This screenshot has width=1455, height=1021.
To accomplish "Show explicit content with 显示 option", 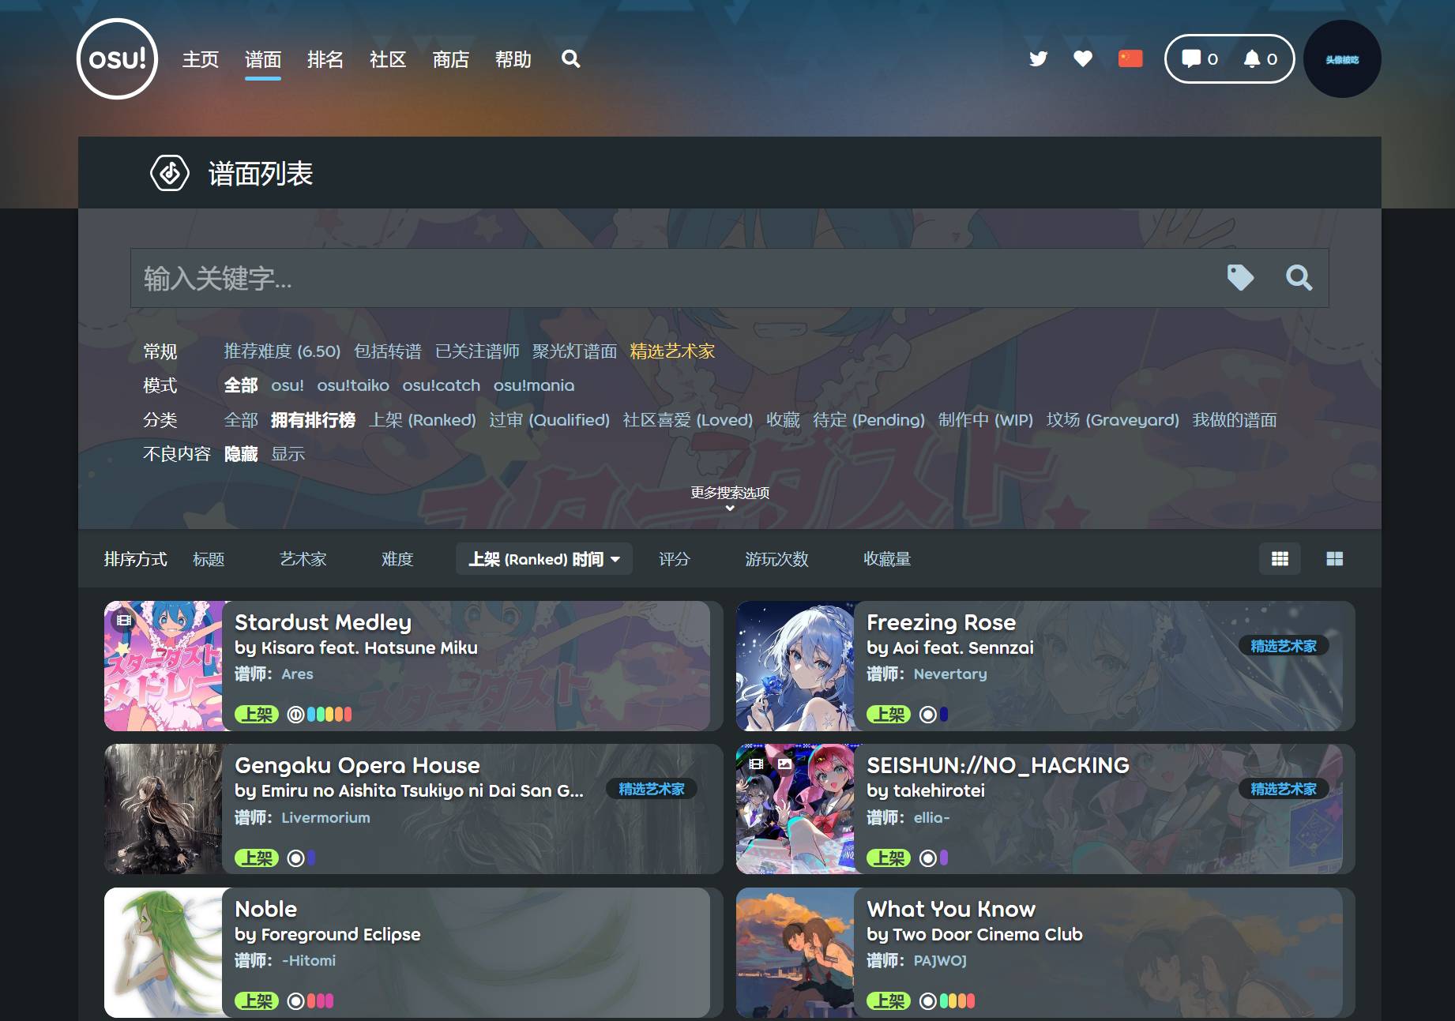I will [288, 454].
